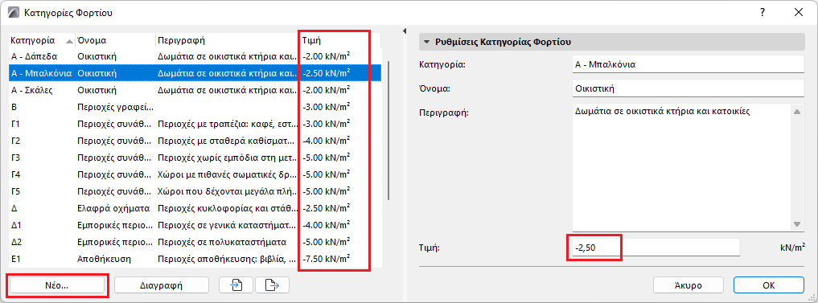Click the -3.00 kN/m² value in row Β
The width and height of the screenshot is (818, 303).
326,107
